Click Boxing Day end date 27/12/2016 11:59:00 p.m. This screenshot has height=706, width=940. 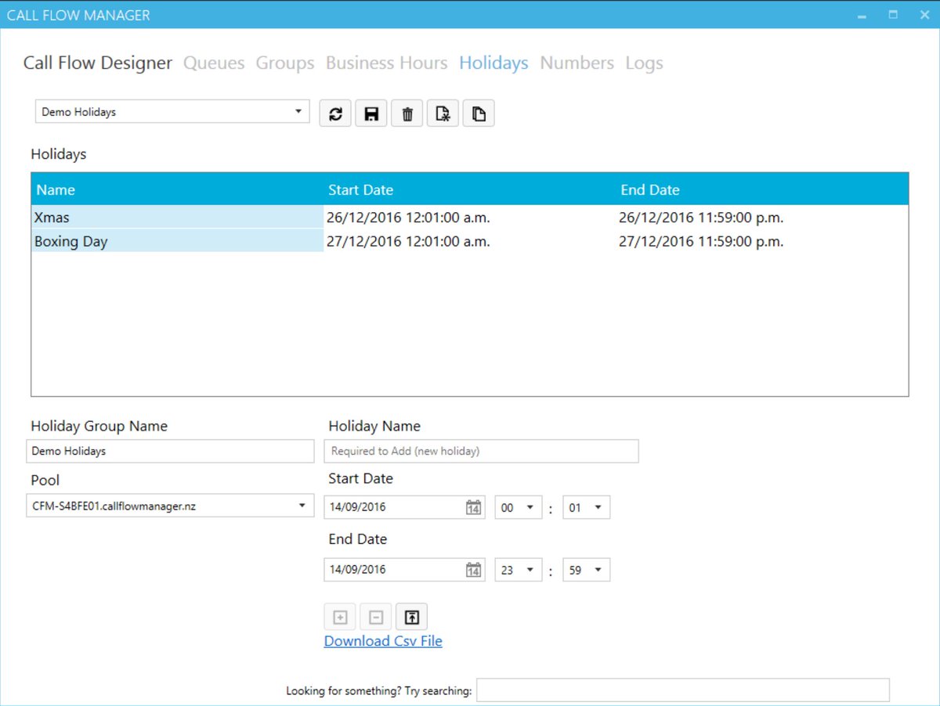coord(701,242)
